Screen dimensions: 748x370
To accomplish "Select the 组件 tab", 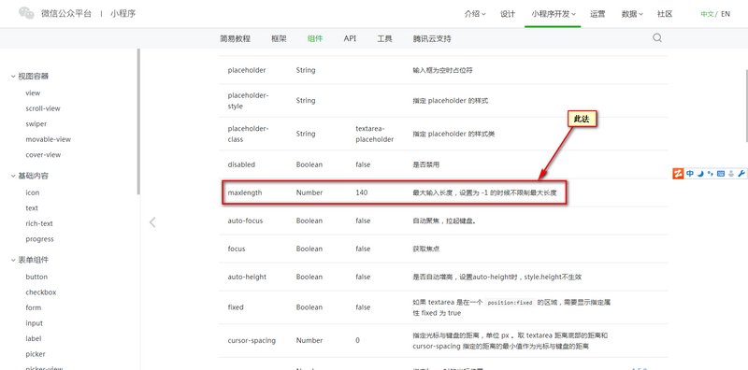I will point(315,38).
